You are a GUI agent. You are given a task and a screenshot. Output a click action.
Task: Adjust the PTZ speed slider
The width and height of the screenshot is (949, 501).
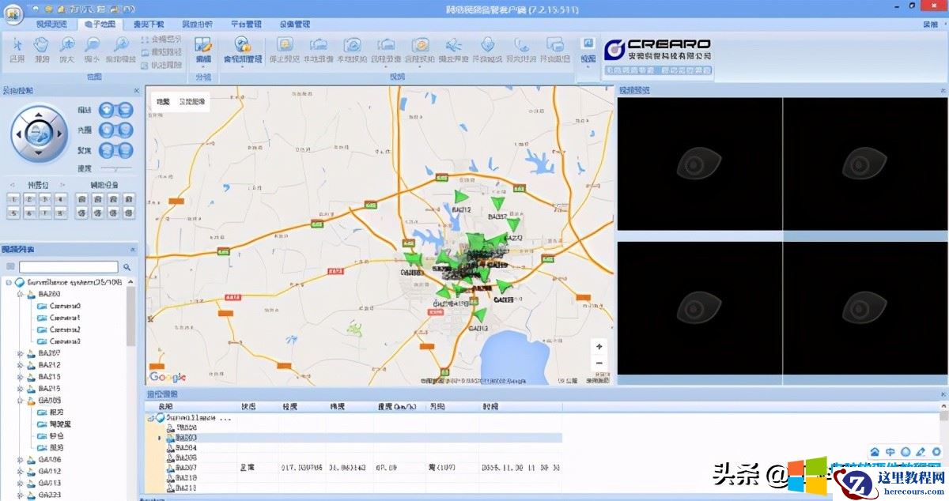point(115,168)
